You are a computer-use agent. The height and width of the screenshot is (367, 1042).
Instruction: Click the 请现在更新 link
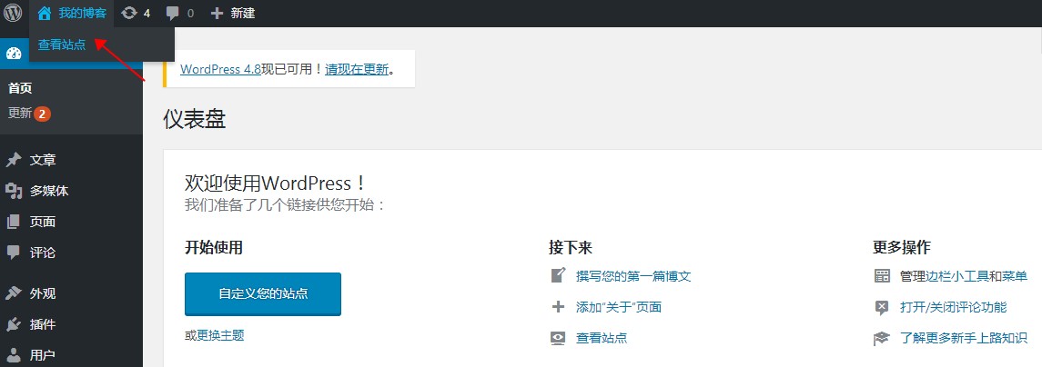pyautogui.click(x=357, y=69)
